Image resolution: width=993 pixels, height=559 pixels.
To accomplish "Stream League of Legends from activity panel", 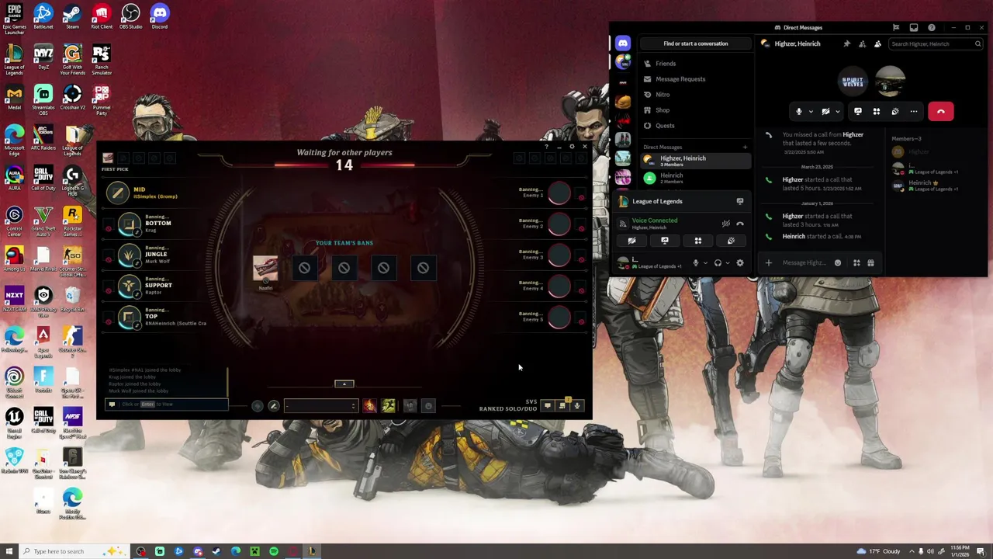I will [x=739, y=201].
